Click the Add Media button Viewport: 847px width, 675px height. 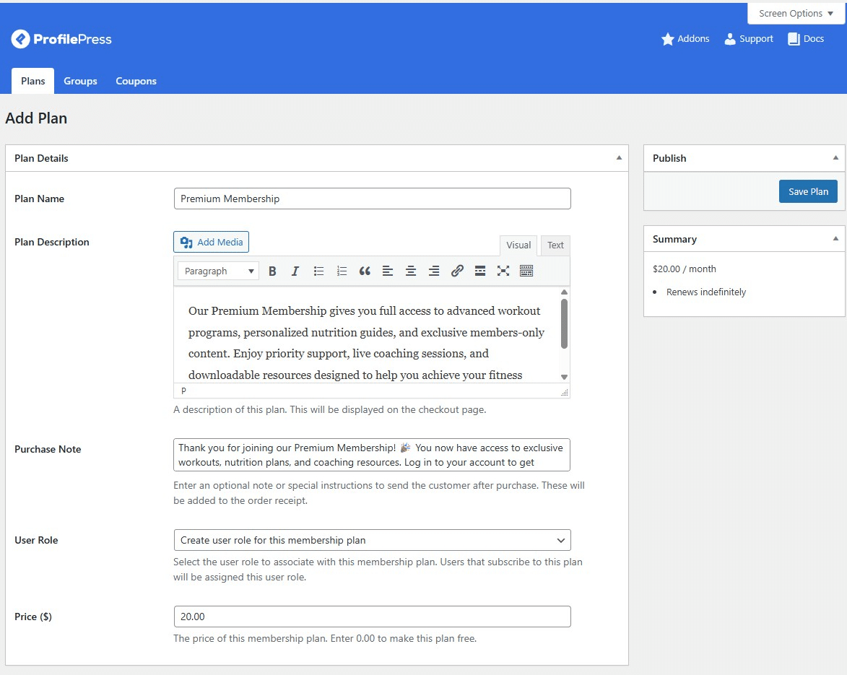(211, 242)
